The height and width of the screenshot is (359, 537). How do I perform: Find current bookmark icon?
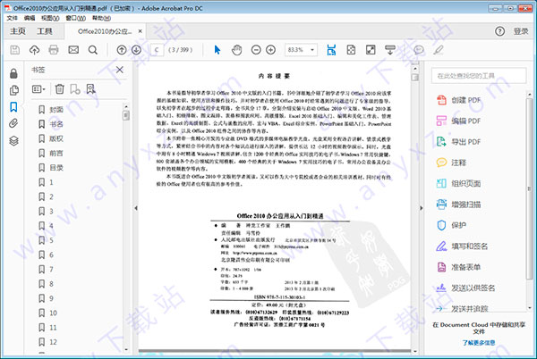[90, 89]
